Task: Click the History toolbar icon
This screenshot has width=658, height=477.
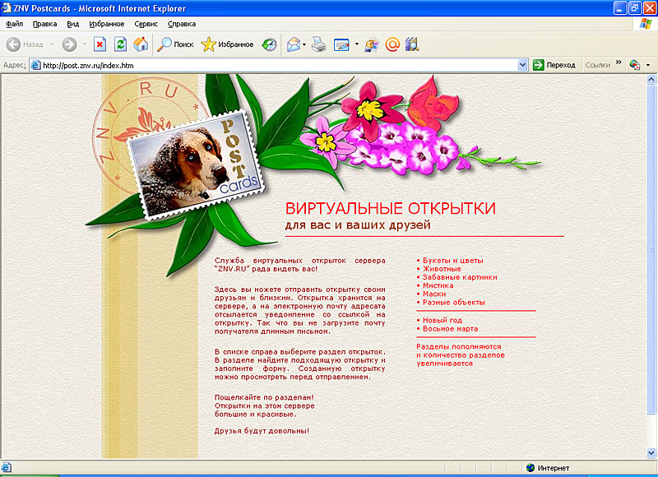Action: 269,44
